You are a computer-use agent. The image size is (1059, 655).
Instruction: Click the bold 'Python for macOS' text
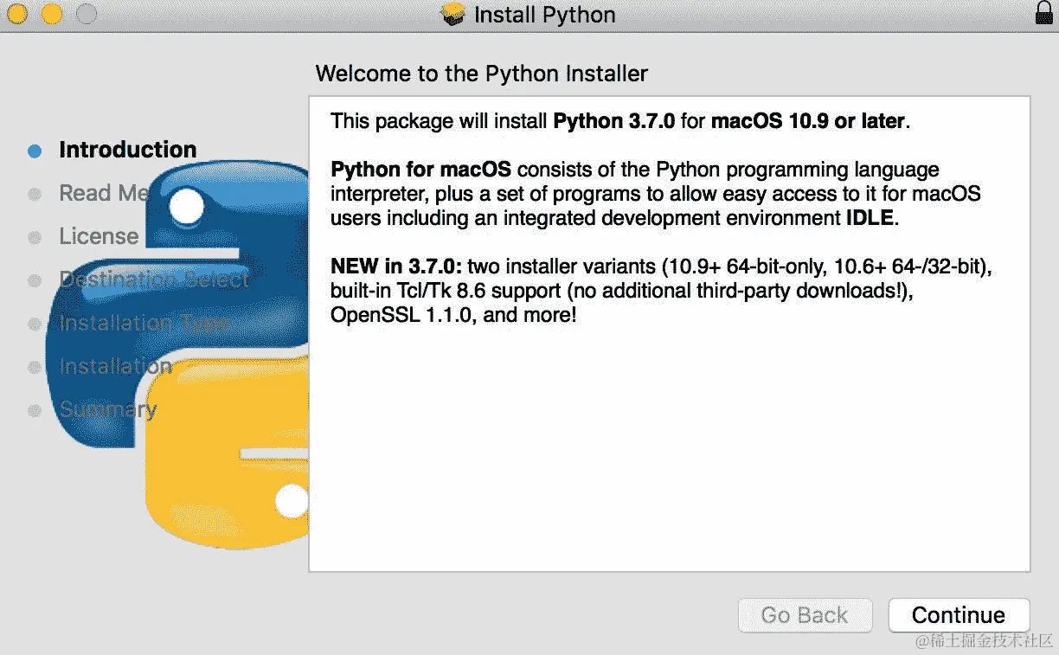coord(420,170)
